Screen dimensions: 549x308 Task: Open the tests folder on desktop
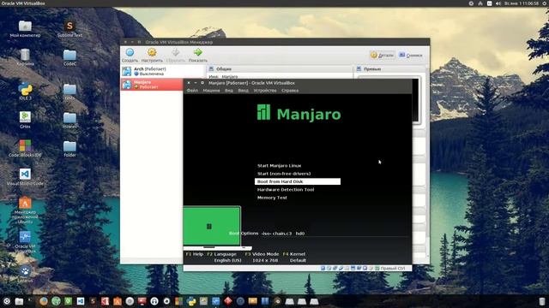[69, 92]
